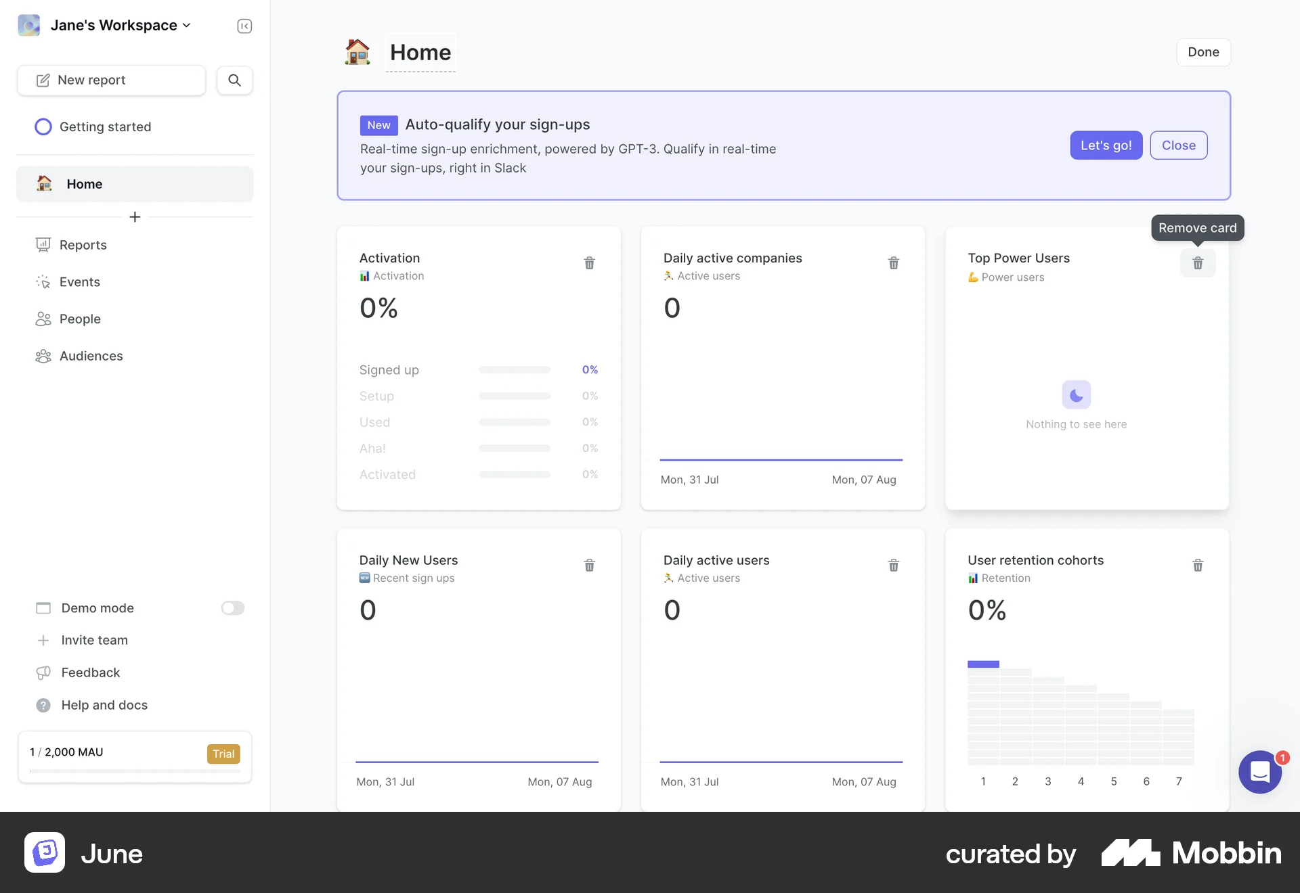
Task: Collapse the sidebar with the panel icon
Action: 244,26
